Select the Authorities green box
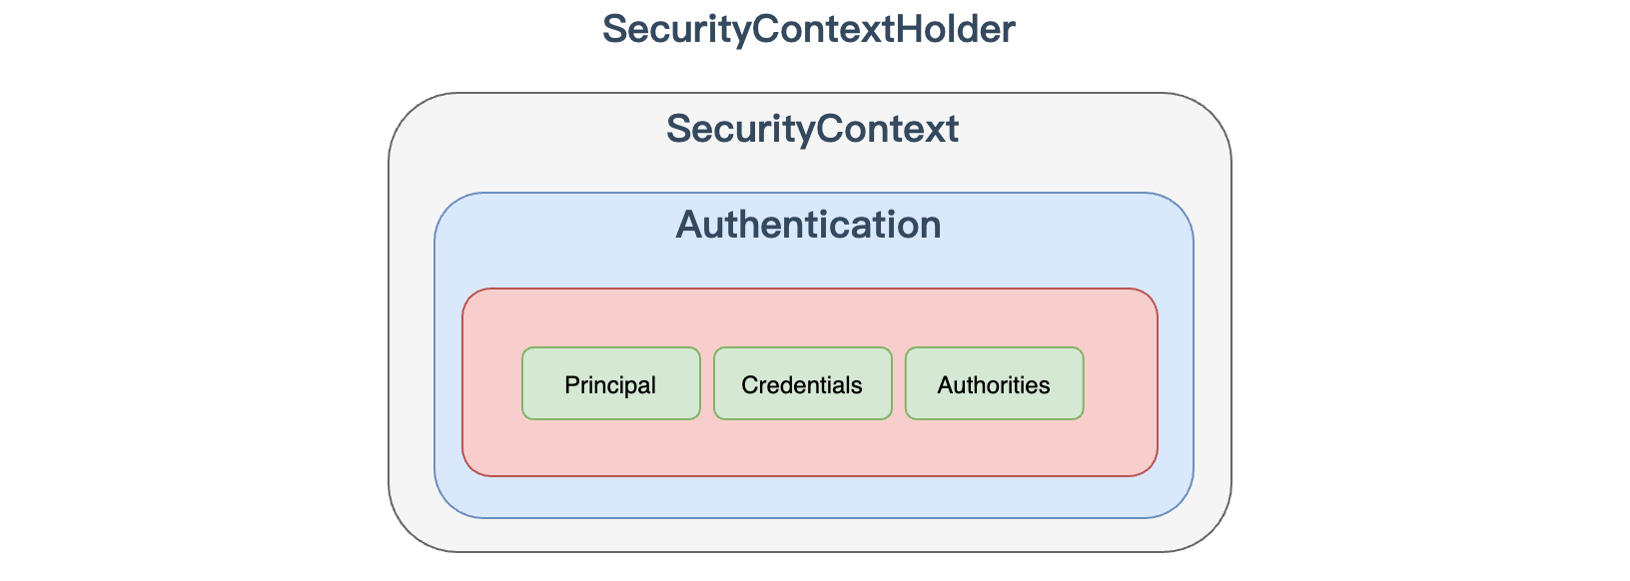This screenshot has width=1630, height=581. click(x=994, y=384)
